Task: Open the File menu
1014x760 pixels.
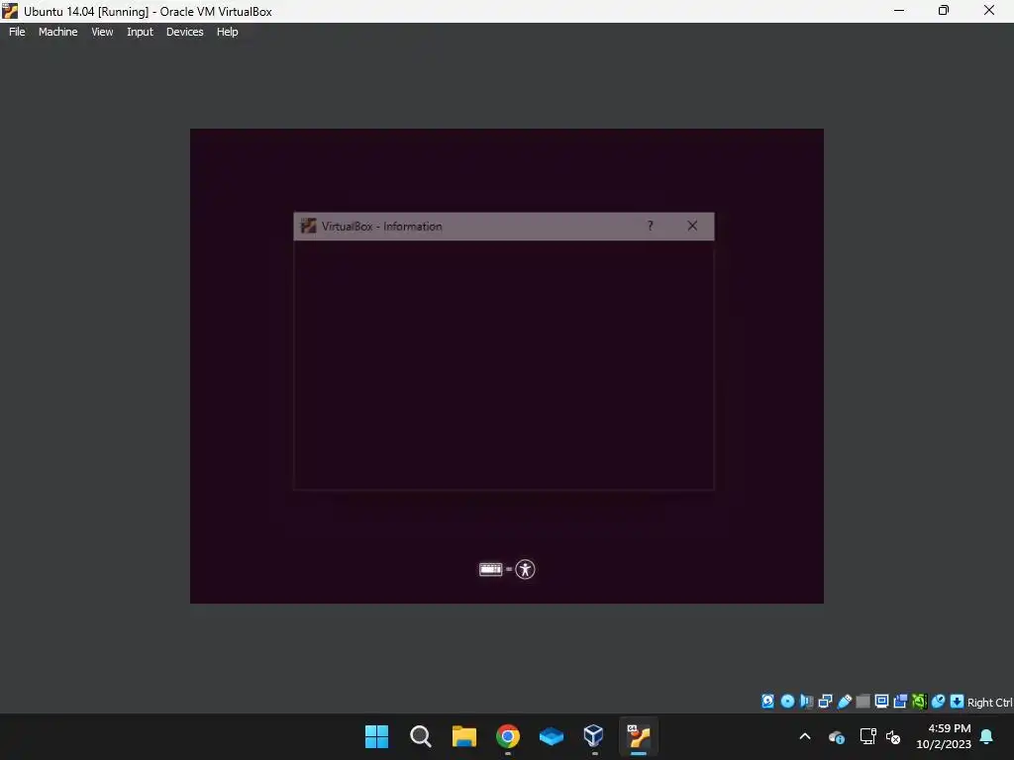Action: click(x=17, y=32)
